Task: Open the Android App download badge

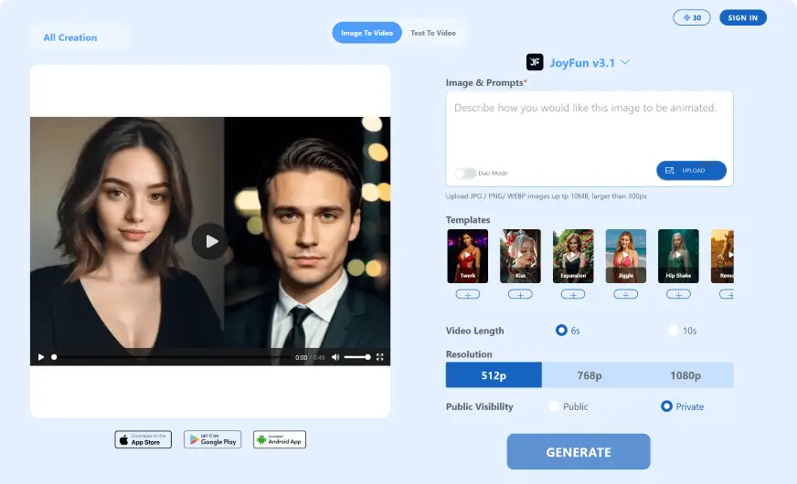Action: (x=280, y=439)
